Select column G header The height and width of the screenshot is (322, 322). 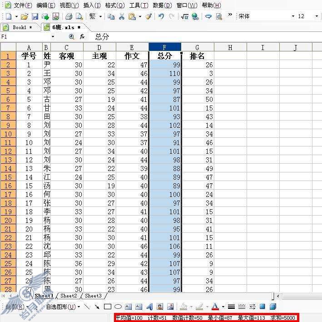click(198, 47)
